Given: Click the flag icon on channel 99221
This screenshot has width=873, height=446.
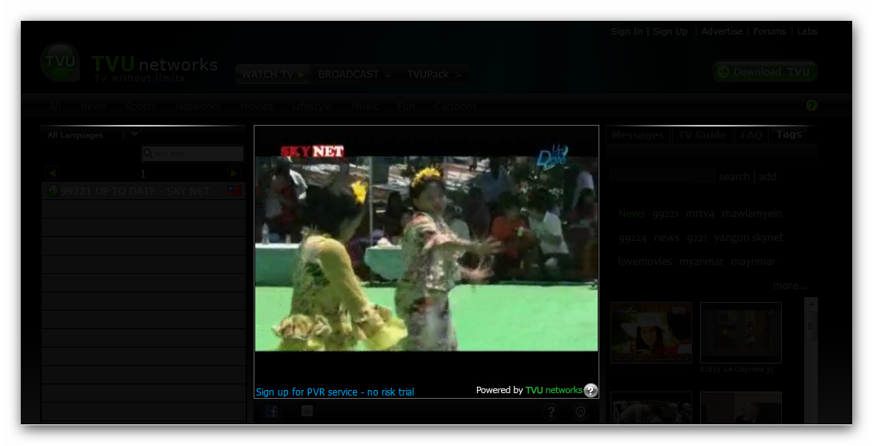Looking at the screenshot, I should pyautogui.click(x=234, y=191).
